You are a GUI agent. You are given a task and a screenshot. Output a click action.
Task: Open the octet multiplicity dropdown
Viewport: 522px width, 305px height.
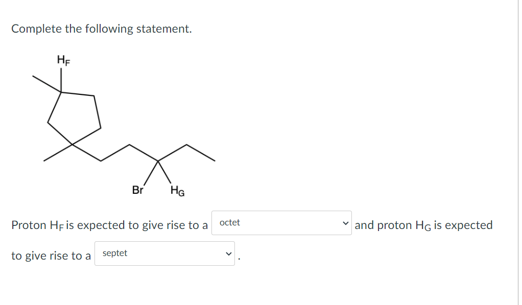(281, 223)
